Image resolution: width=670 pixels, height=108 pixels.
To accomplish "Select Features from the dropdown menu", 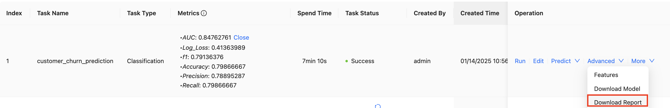I will tap(606, 75).
